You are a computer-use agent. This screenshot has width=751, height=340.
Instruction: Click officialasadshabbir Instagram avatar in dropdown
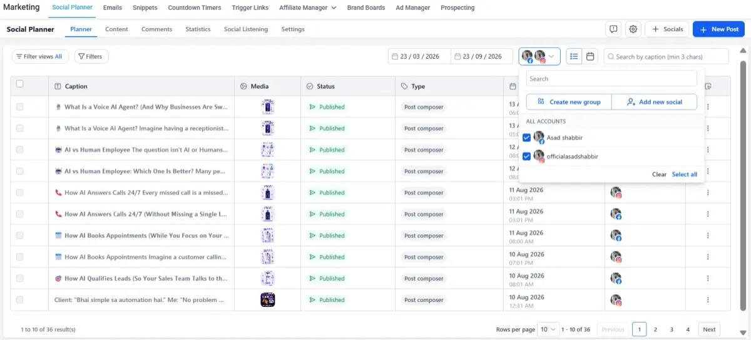pos(539,156)
